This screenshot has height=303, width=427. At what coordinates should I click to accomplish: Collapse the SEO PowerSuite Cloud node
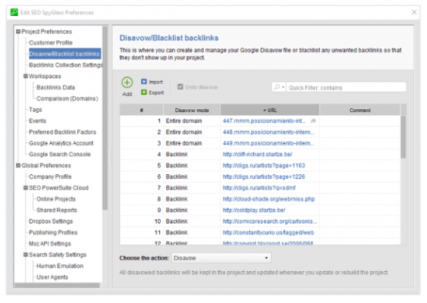tap(26, 188)
